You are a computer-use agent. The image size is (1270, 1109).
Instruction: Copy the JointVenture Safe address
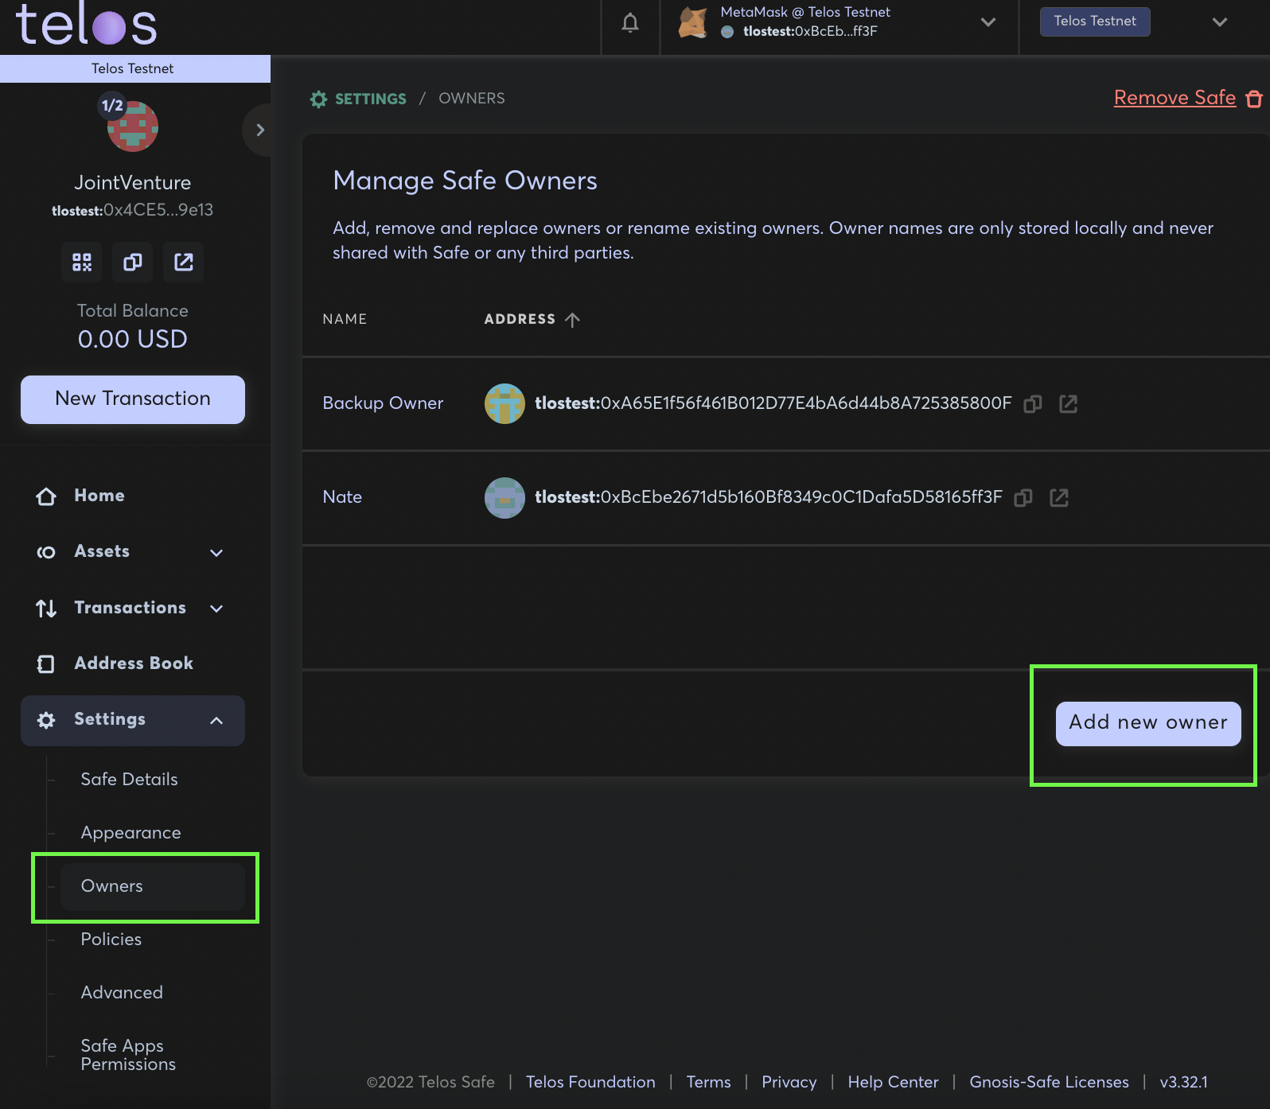point(133,263)
